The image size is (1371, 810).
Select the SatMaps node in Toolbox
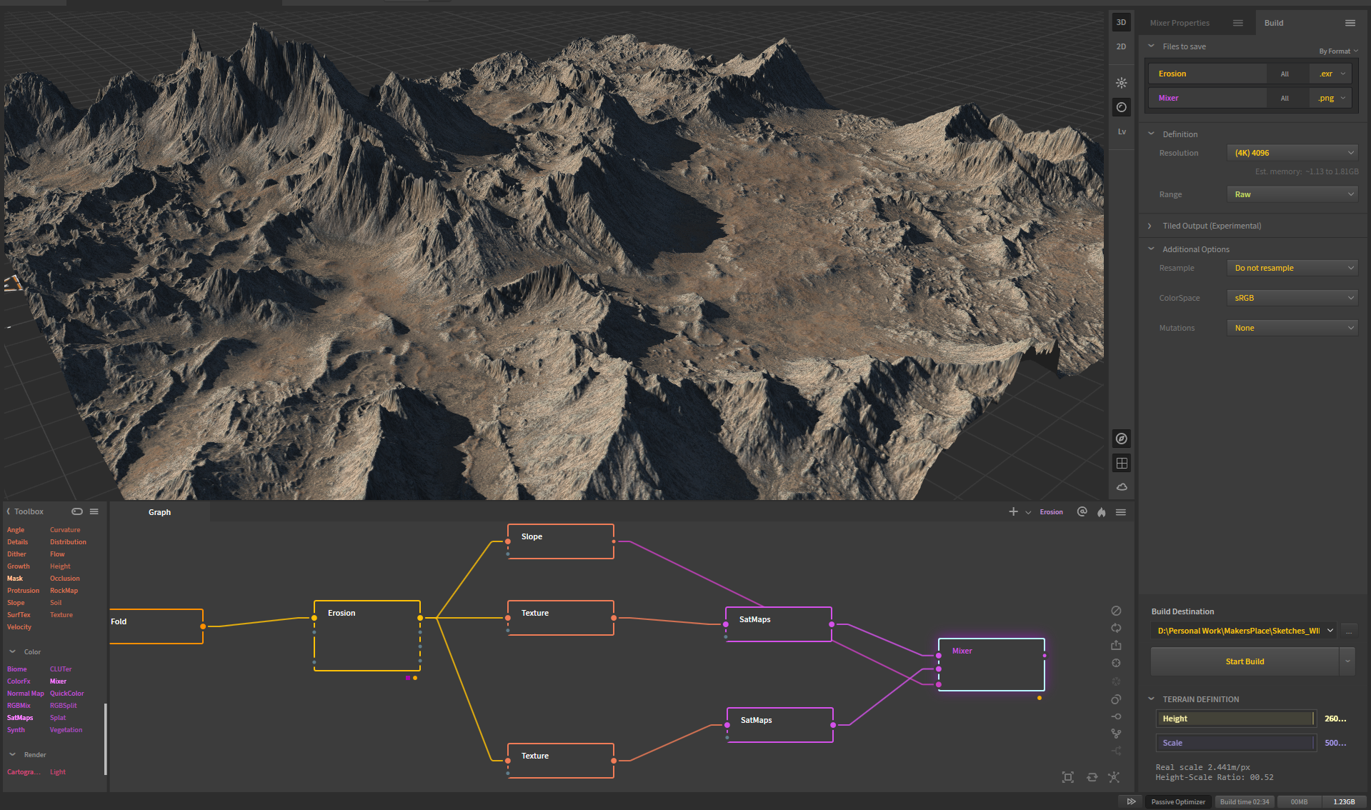(x=20, y=718)
